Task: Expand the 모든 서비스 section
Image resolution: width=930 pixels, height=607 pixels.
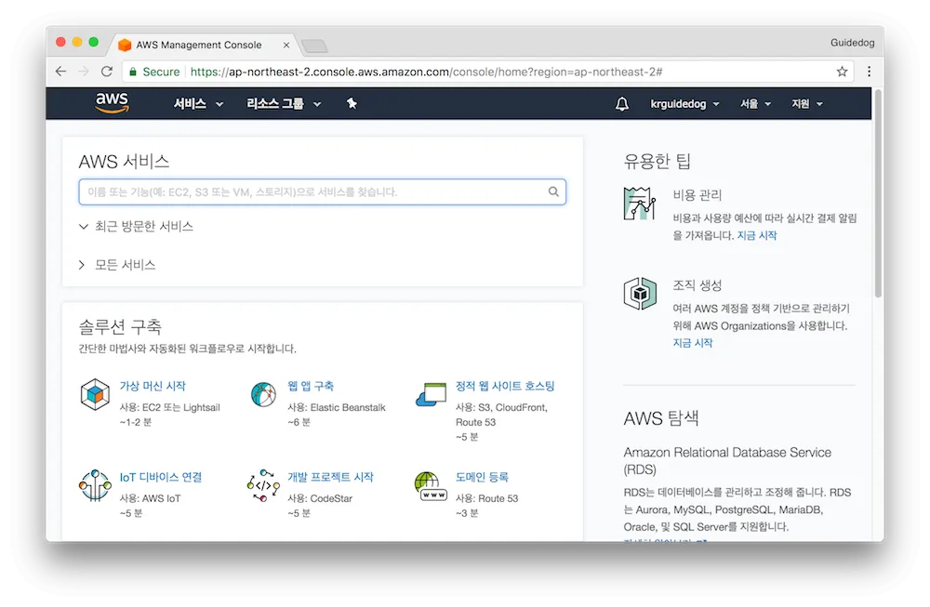Action: [117, 265]
